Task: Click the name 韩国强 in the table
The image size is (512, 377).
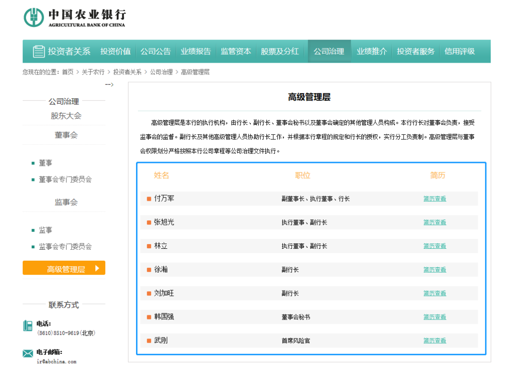Action: click(x=164, y=317)
